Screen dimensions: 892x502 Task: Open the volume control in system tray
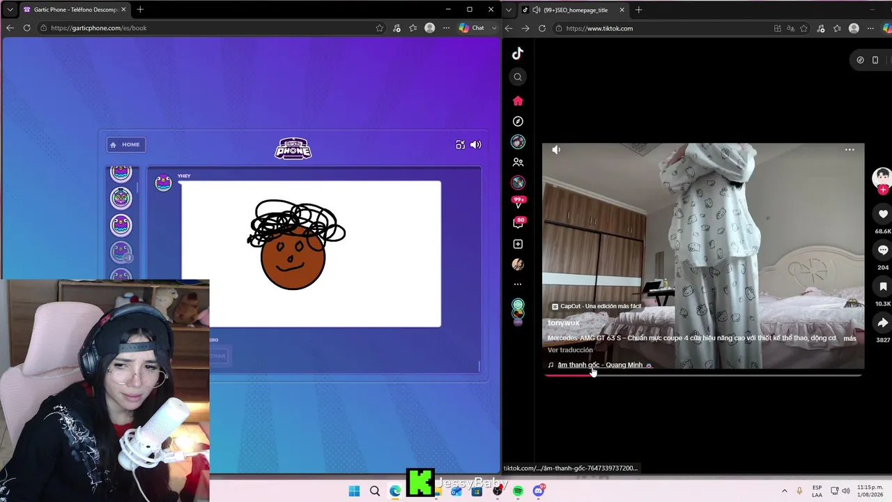[846, 491]
